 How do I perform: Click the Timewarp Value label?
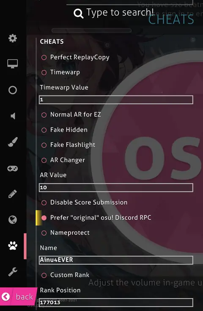(x=64, y=87)
